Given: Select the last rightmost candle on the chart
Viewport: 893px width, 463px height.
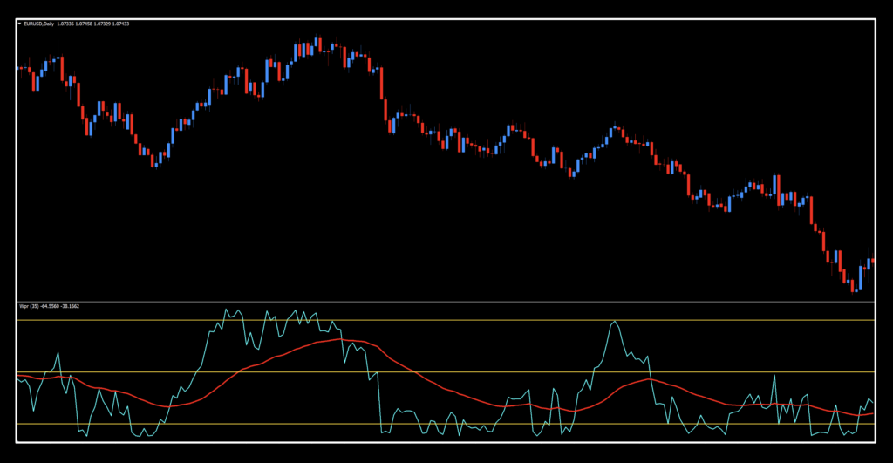Looking at the screenshot, I should 872,262.
